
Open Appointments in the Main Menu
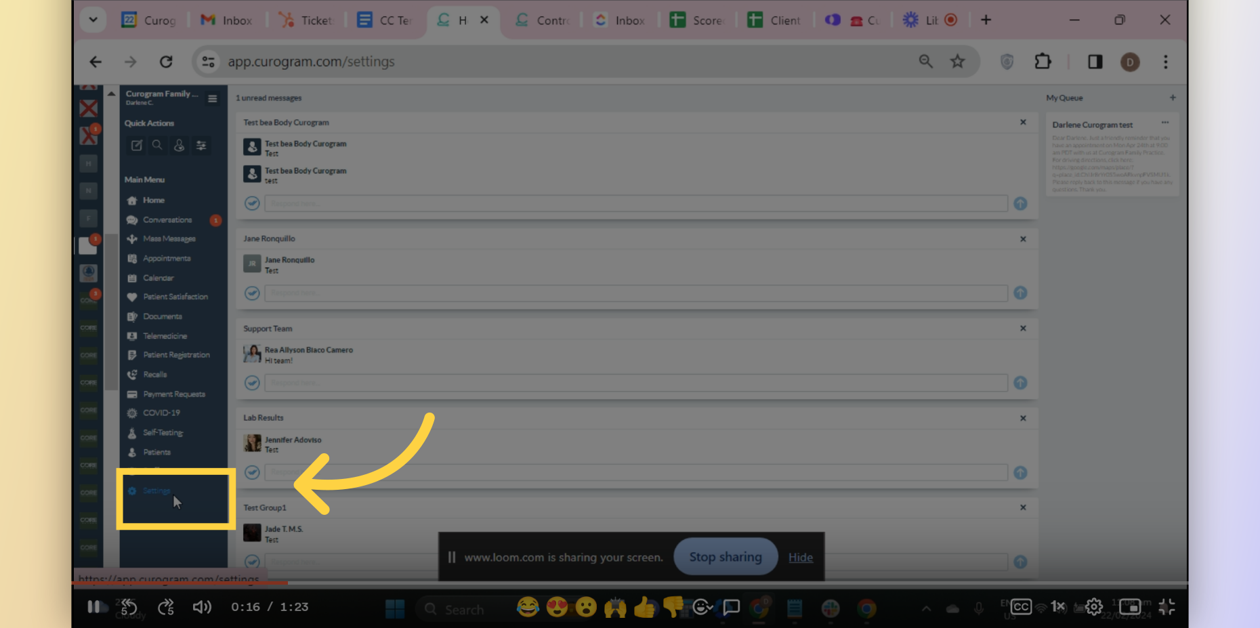coord(167,259)
